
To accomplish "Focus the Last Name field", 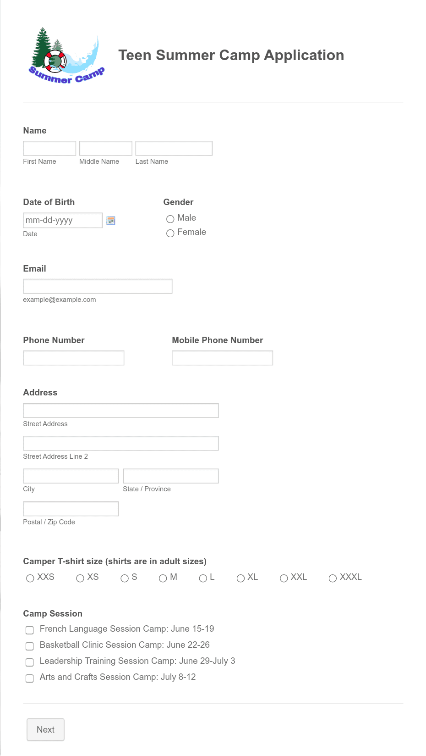I will (174, 148).
